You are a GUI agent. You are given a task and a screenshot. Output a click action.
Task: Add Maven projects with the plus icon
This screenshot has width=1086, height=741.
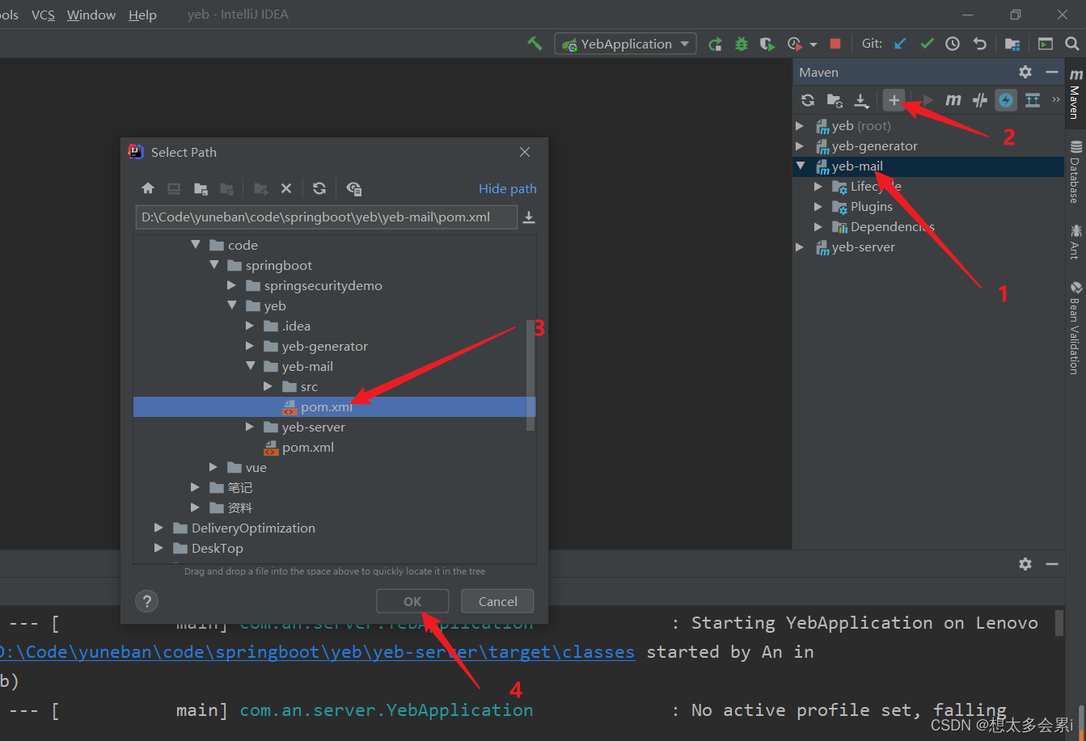pos(894,100)
